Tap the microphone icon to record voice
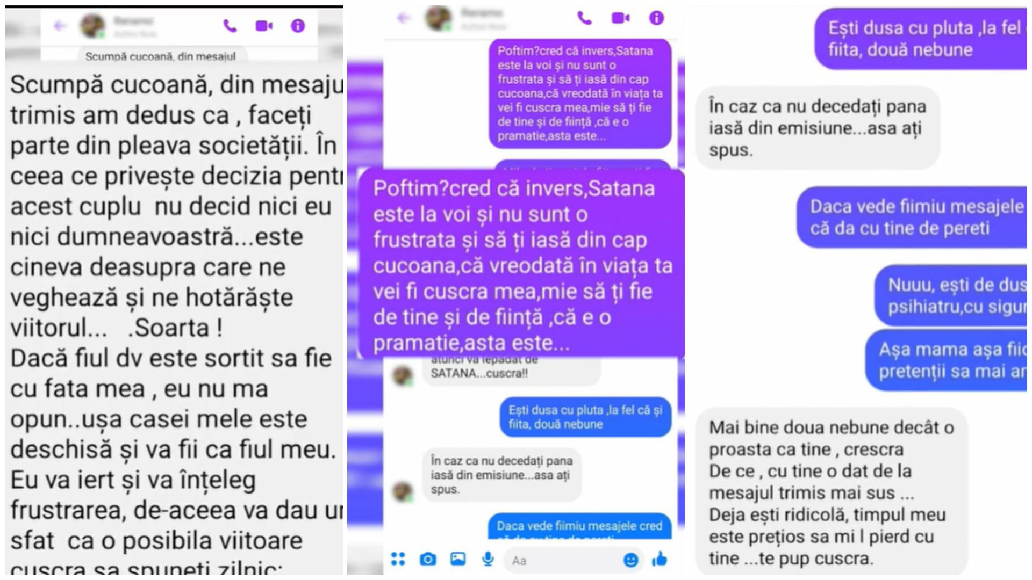Screen dimensions: 1032x580 click(x=488, y=559)
